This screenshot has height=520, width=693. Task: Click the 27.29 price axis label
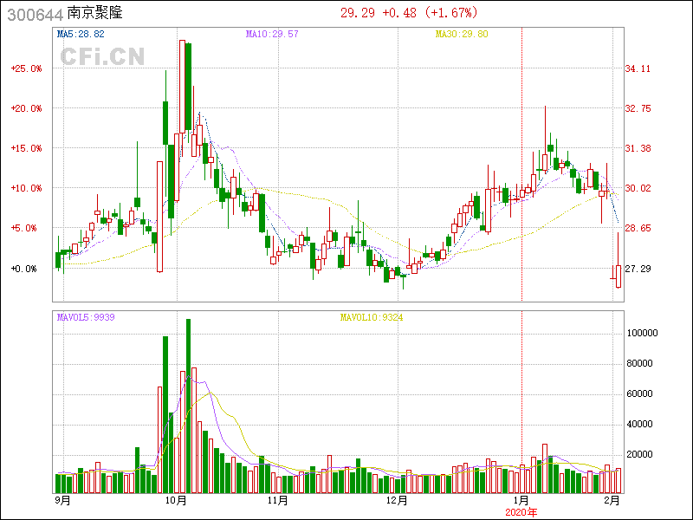pos(638,270)
